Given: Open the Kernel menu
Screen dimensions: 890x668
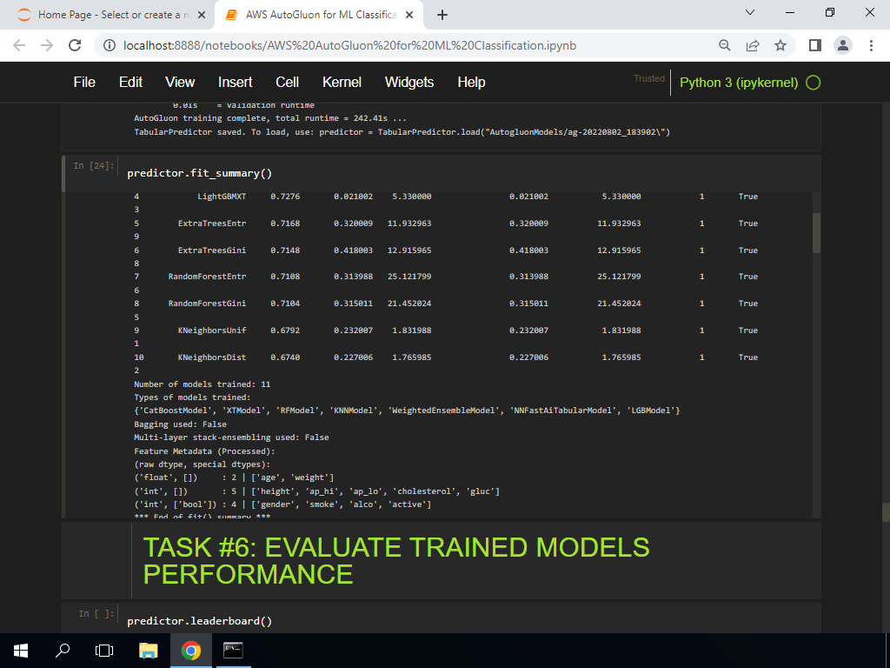Looking at the screenshot, I should tap(342, 83).
